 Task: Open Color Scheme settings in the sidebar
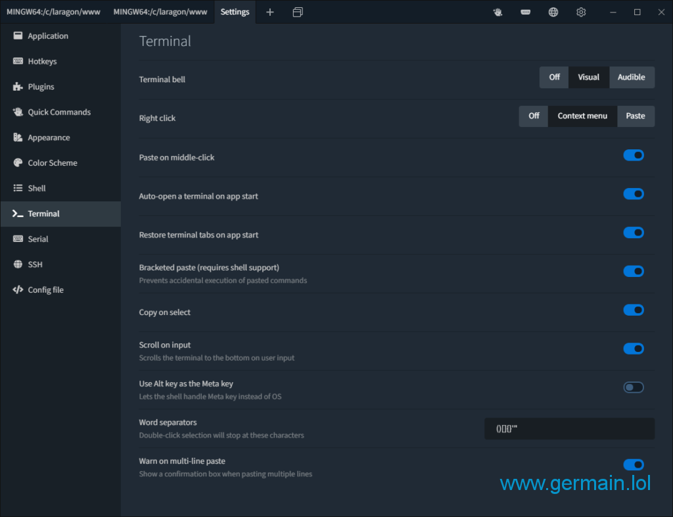[52, 163]
